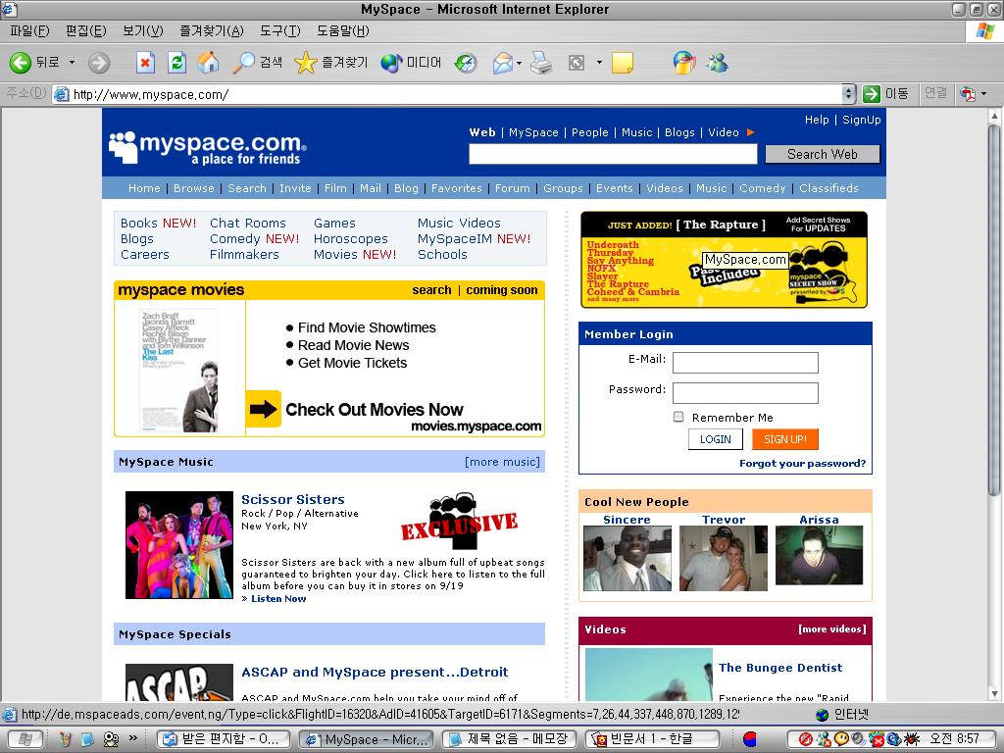Open the 도움말(H) menu
The image size is (1004, 753).
342,30
